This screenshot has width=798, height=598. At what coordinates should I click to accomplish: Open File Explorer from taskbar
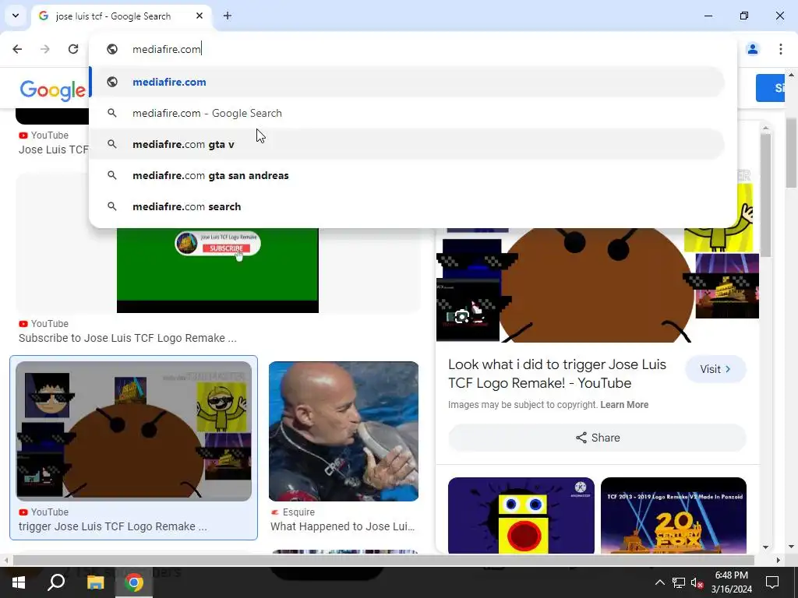[x=95, y=582]
